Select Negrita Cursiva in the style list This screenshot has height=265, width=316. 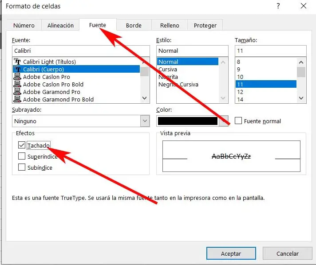click(178, 84)
